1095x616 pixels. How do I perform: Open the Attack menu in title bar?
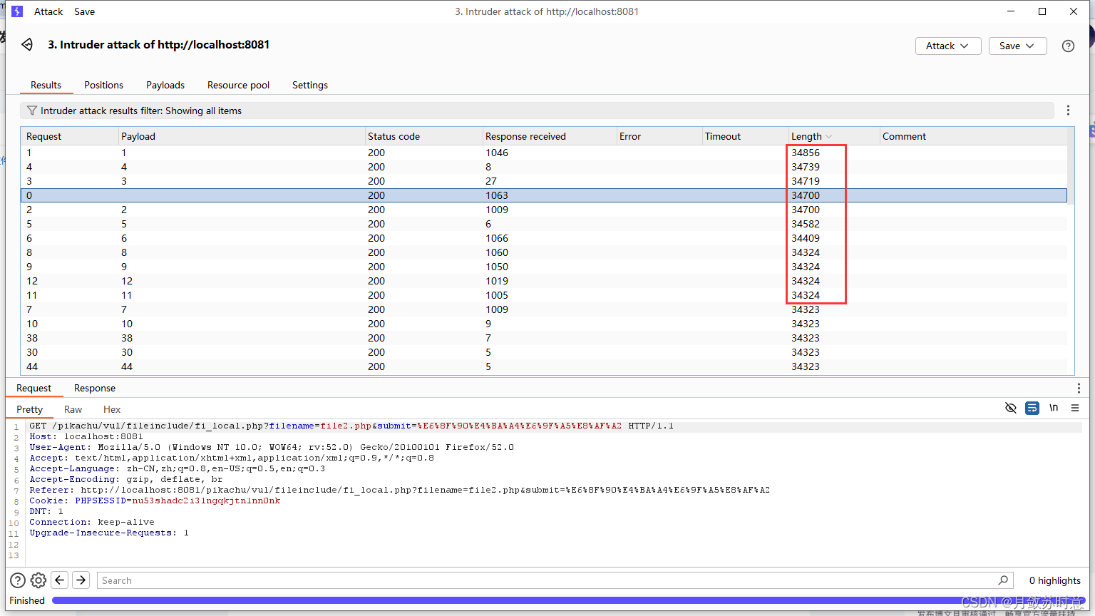[x=48, y=11]
